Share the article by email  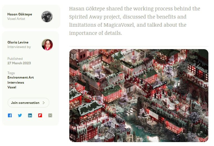point(50,115)
